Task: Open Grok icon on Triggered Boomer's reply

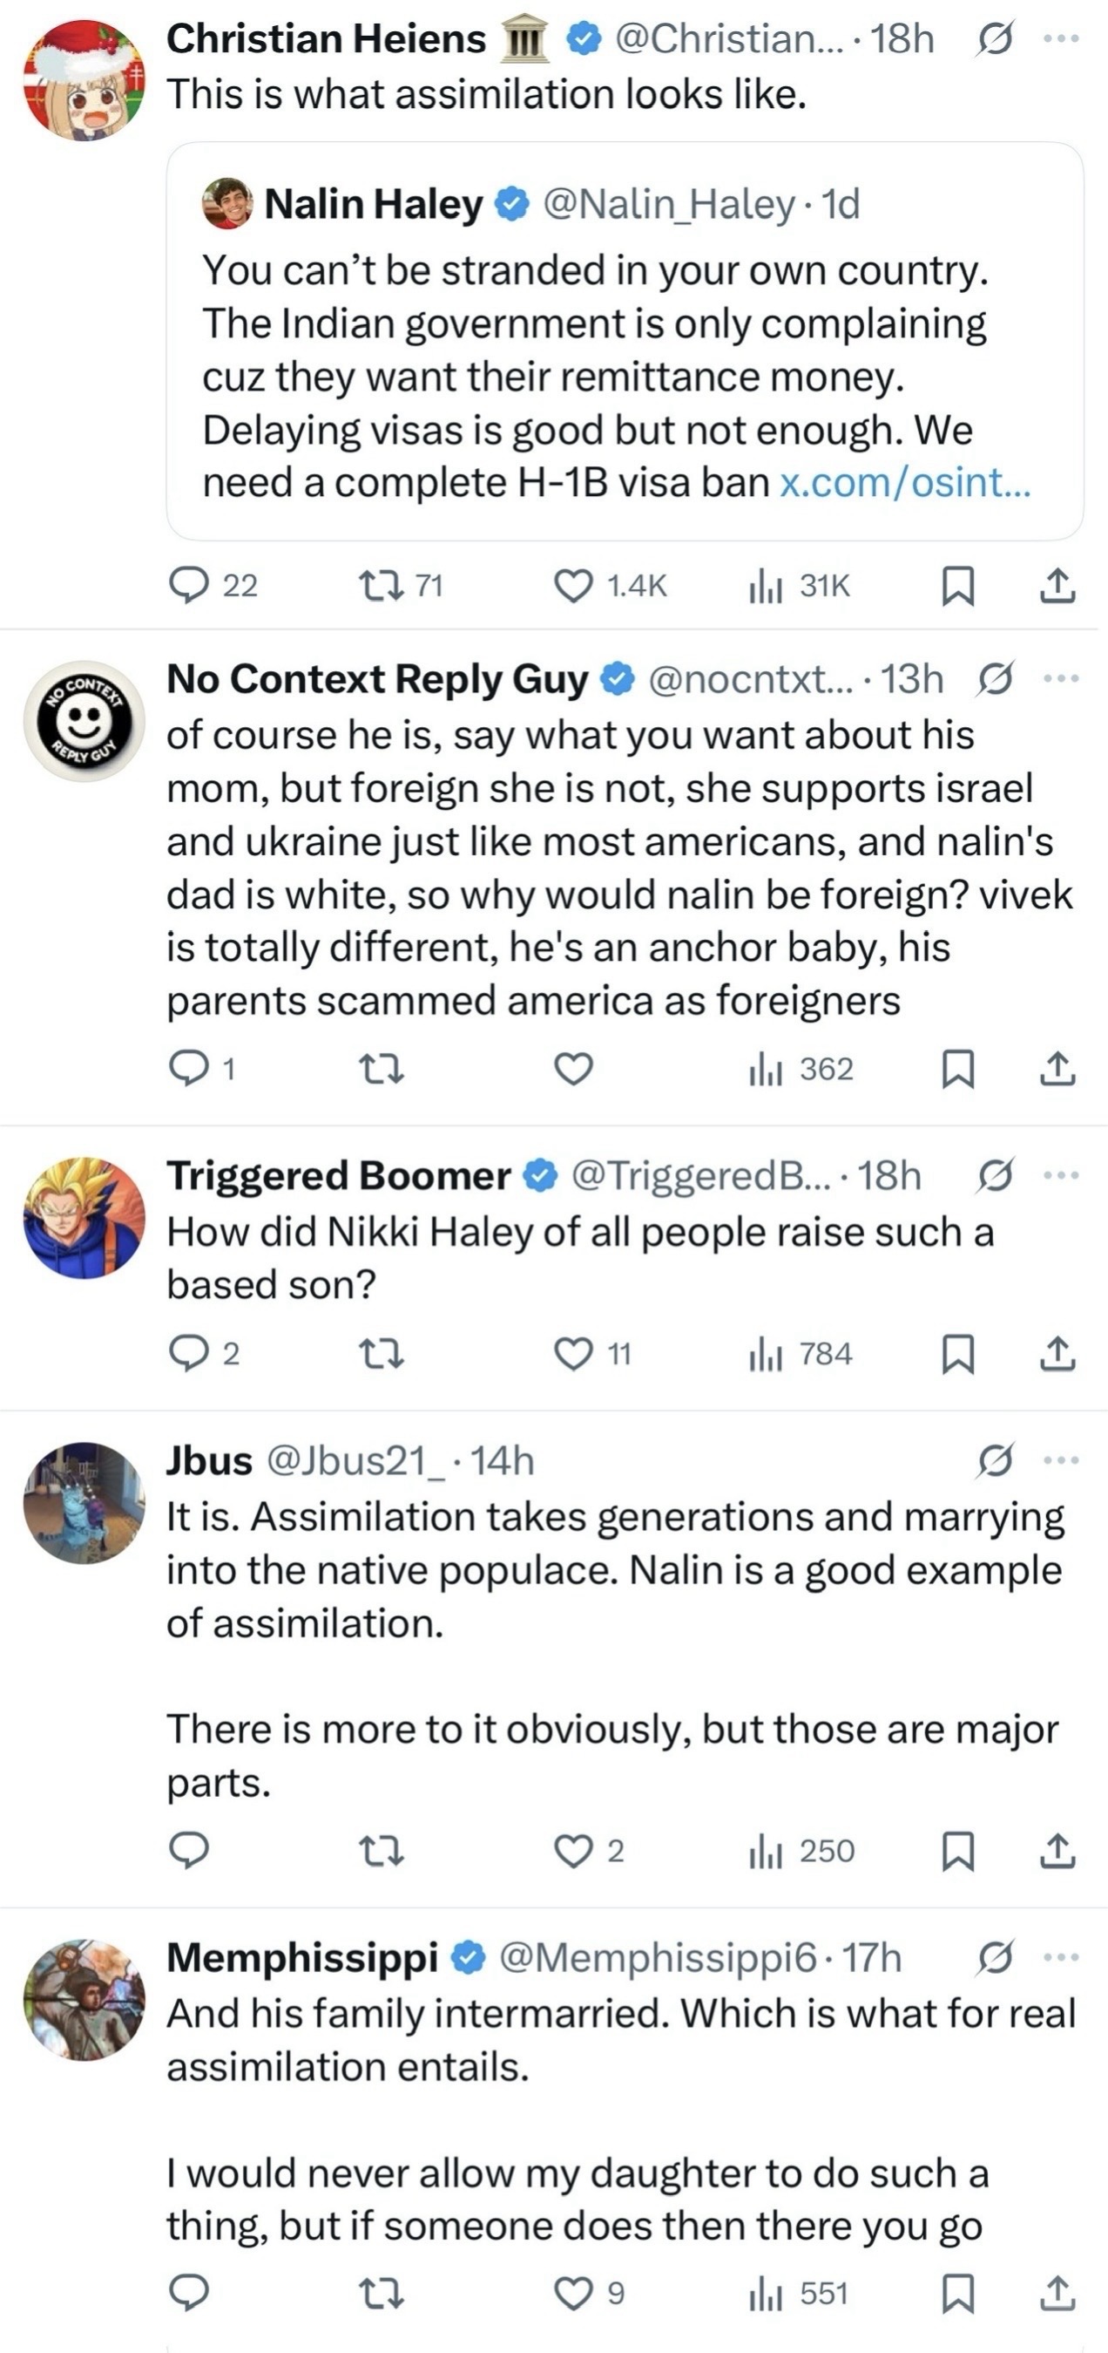Action: [x=994, y=1177]
